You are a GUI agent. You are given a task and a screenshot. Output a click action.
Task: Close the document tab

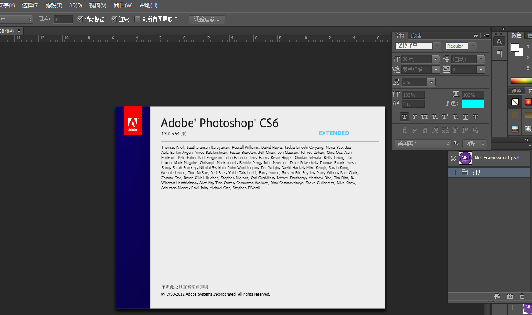19,31
